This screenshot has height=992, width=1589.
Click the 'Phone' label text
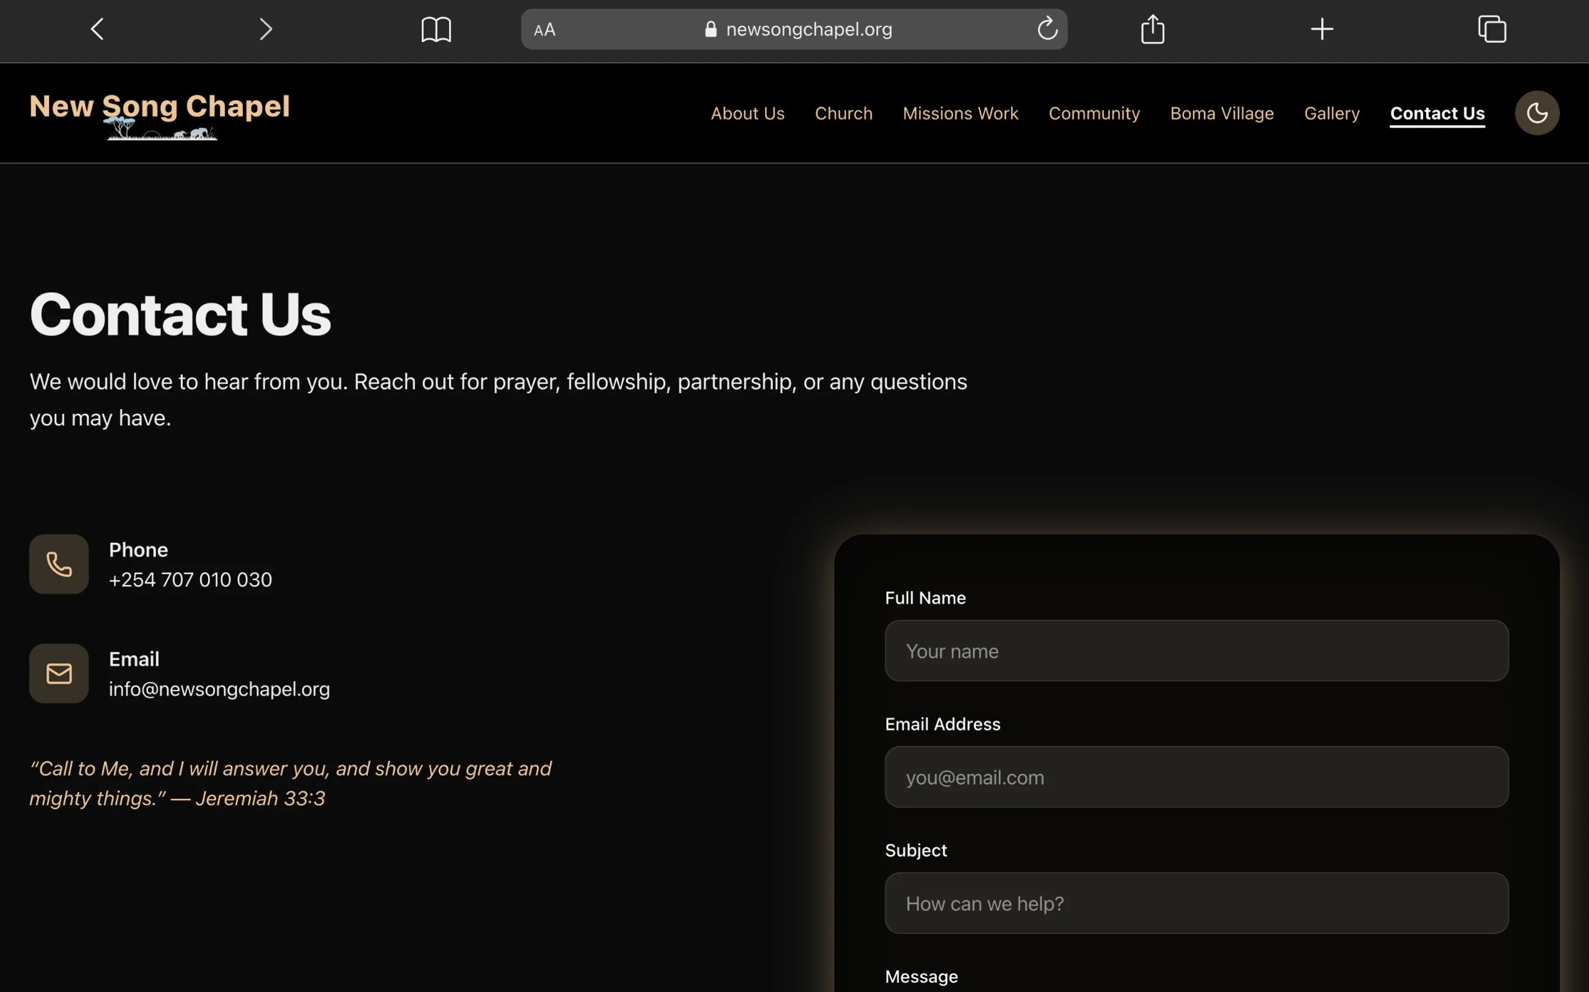tap(139, 550)
